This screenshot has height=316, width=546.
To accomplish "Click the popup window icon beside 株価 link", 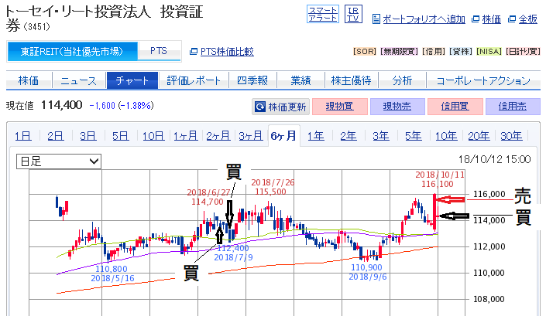I will [x=476, y=19].
